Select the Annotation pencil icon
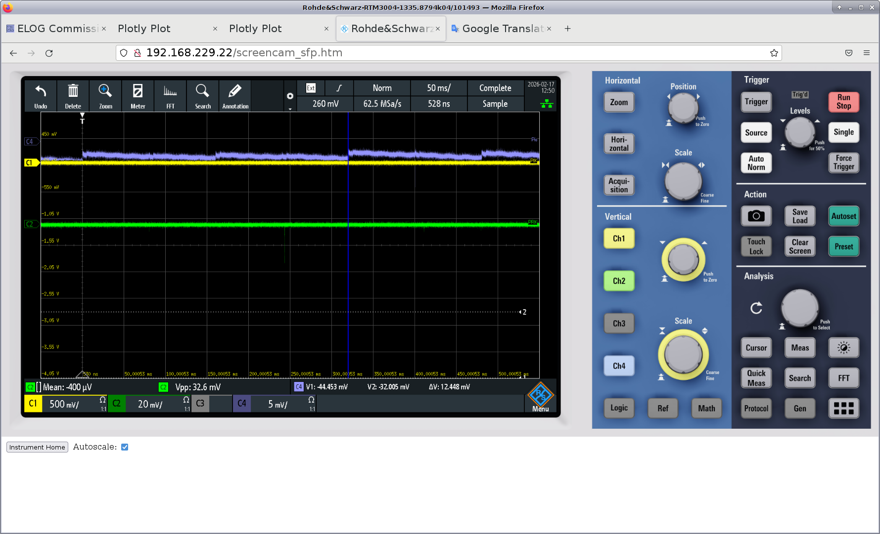 pos(235,96)
